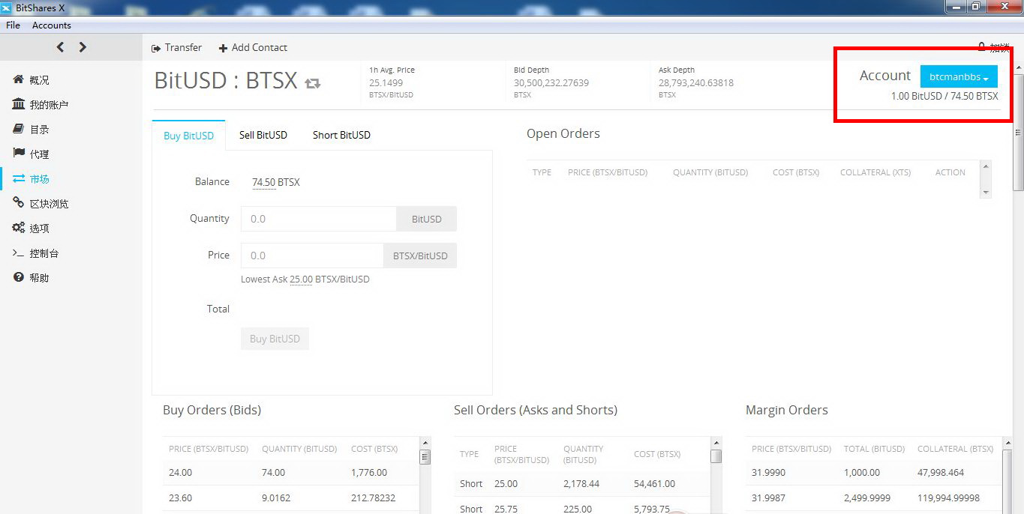Click the exchange arrows icon beside 市场
The height and width of the screenshot is (514, 1024).
[x=19, y=178]
